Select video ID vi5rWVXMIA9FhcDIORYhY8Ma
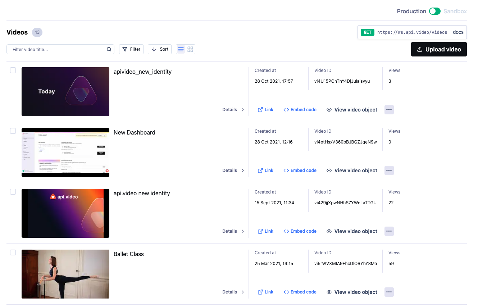The width and height of the screenshot is (478, 305). tap(346, 264)
